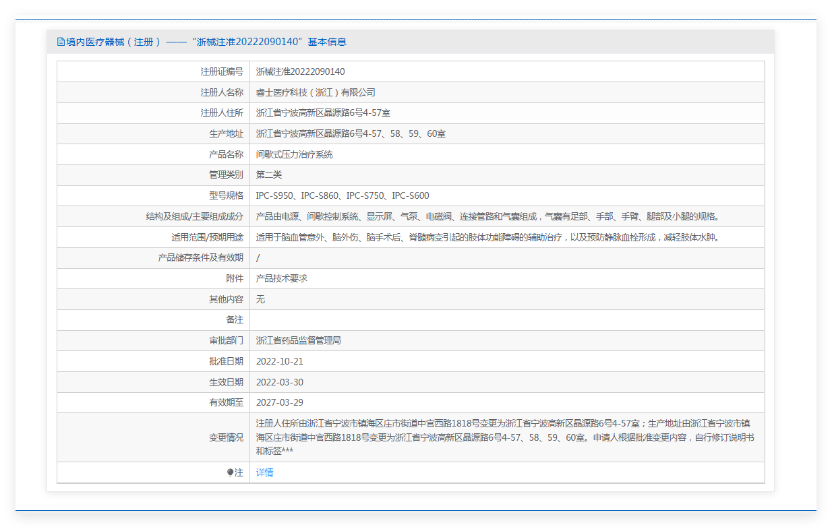Click the 生产地址 address value
Viewport: 832px width, 529px height.
(351, 134)
